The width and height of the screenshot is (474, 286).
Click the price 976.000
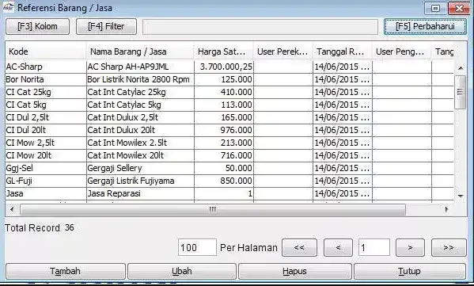pyautogui.click(x=237, y=130)
